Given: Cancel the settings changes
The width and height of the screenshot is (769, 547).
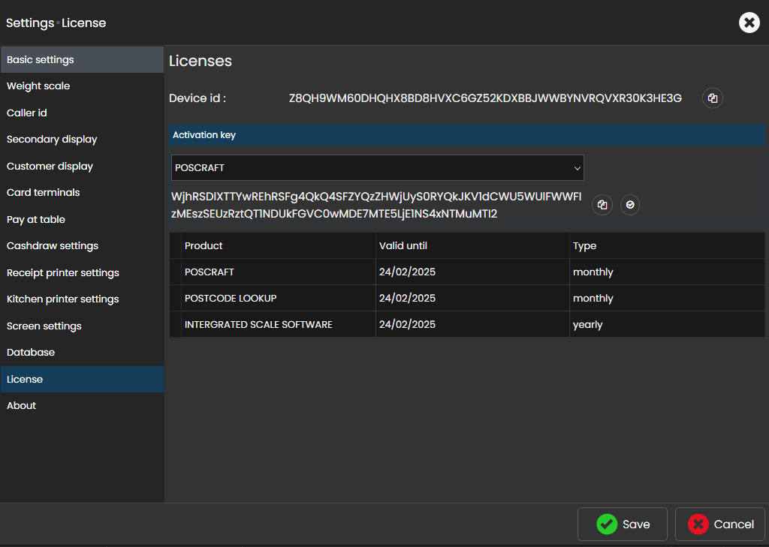Looking at the screenshot, I should pyautogui.click(x=719, y=524).
